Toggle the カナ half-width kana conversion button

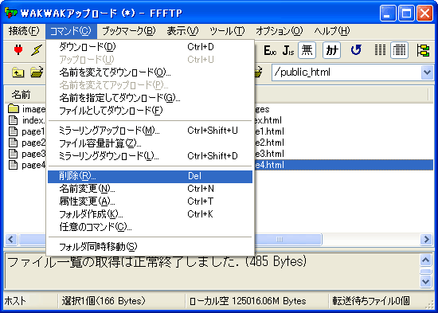pyautogui.click(x=331, y=50)
